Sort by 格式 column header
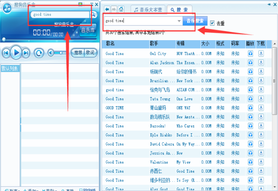 [x=223, y=44]
